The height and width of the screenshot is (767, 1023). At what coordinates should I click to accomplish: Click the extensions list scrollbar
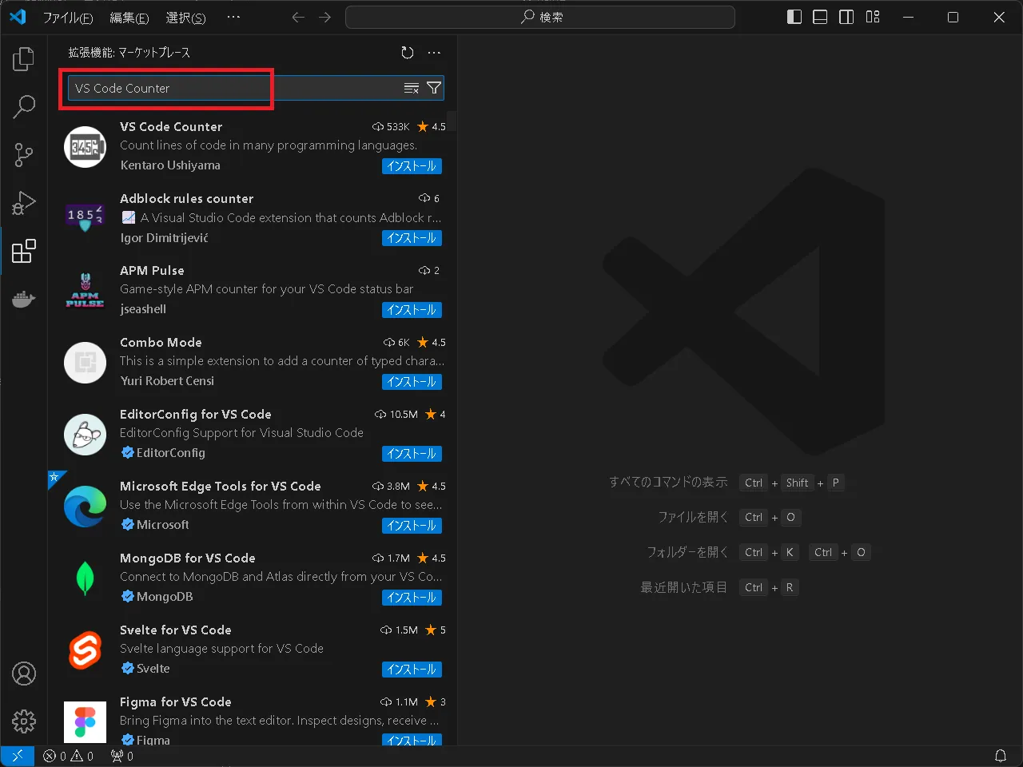click(x=452, y=121)
